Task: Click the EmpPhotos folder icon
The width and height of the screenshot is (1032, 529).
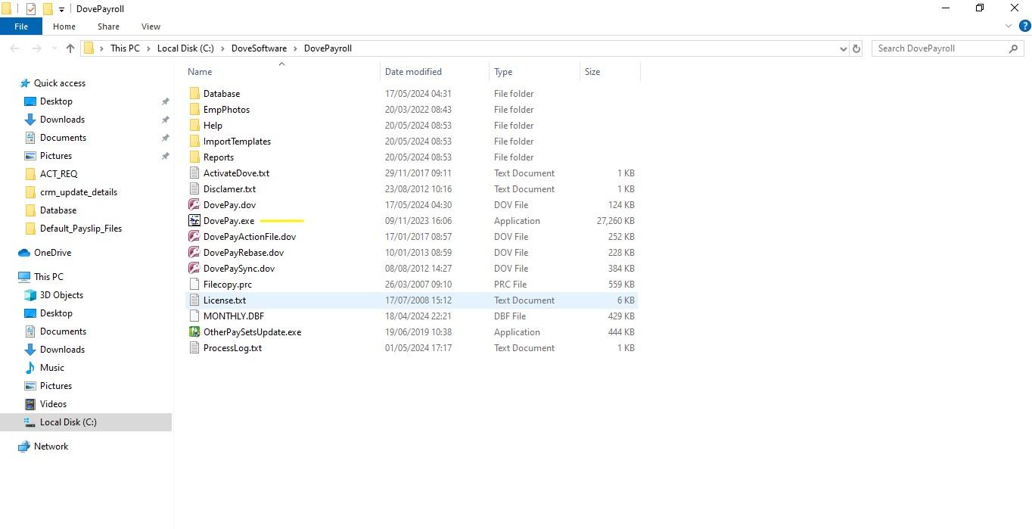Action: pos(194,110)
